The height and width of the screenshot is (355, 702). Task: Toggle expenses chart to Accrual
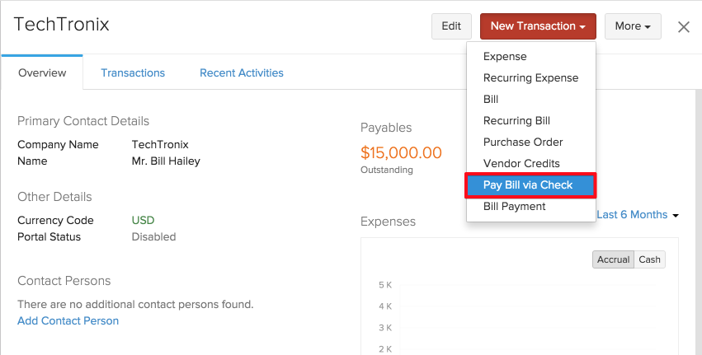pyautogui.click(x=613, y=259)
